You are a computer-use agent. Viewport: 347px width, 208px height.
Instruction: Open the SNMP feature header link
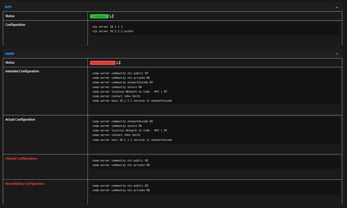coord(10,54)
